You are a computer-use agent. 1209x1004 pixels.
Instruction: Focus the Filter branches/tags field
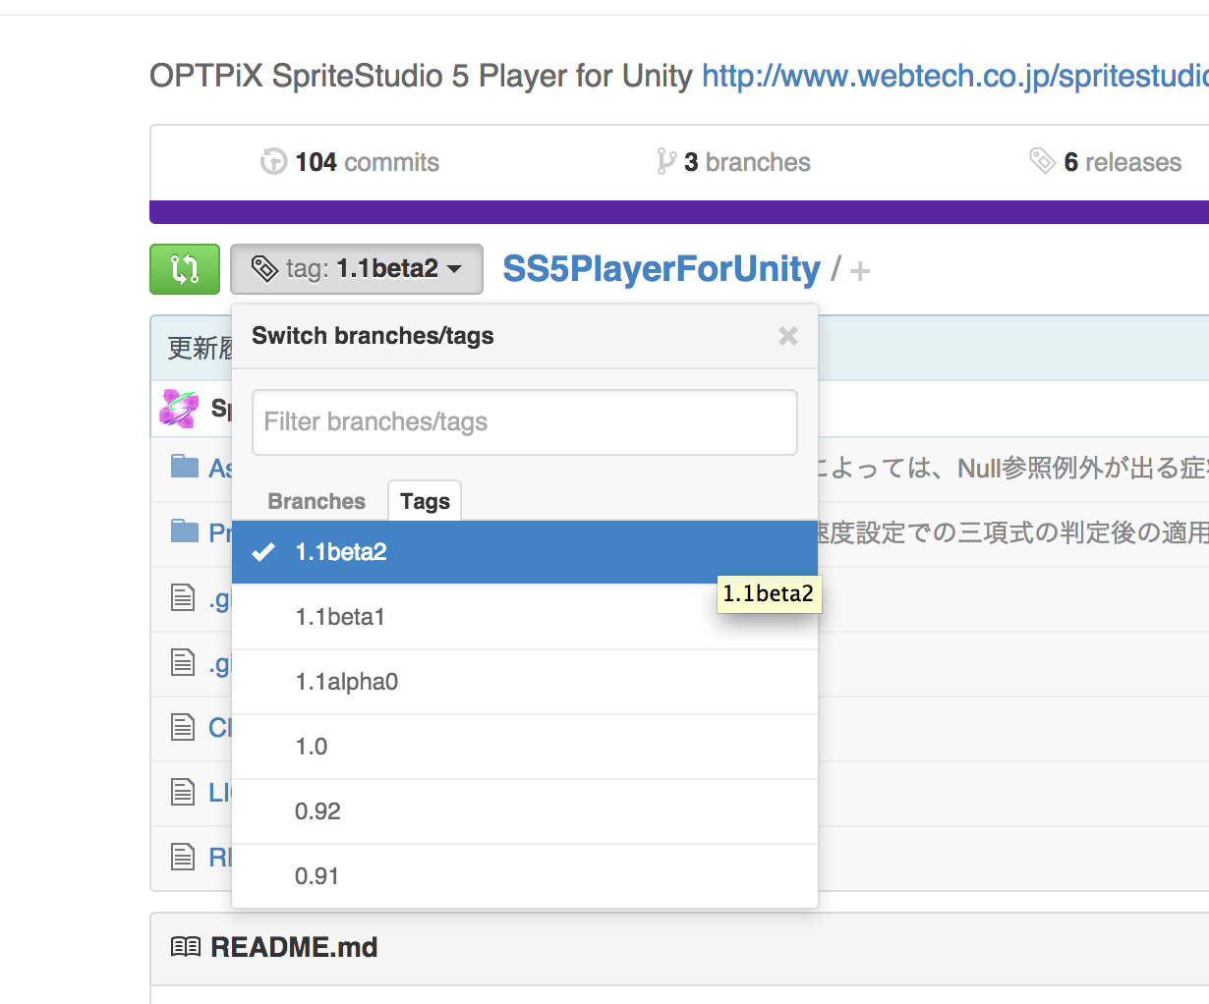tap(525, 422)
